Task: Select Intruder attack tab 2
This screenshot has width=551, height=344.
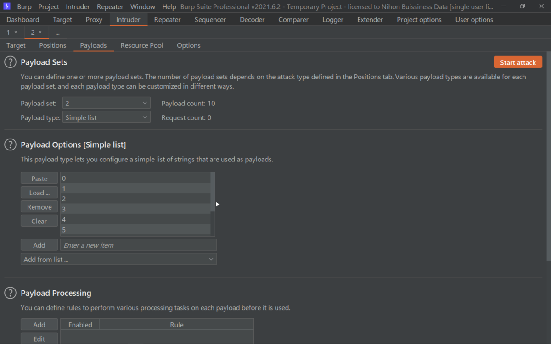Action: (x=33, y=32)
